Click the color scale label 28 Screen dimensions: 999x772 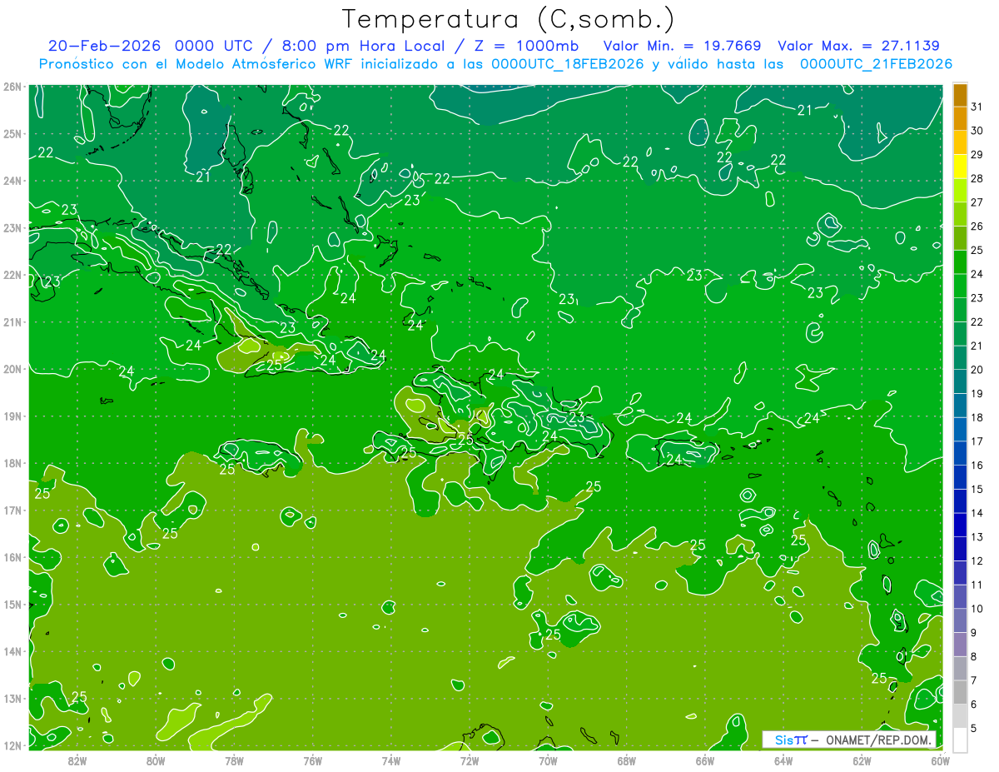[977, 178]
